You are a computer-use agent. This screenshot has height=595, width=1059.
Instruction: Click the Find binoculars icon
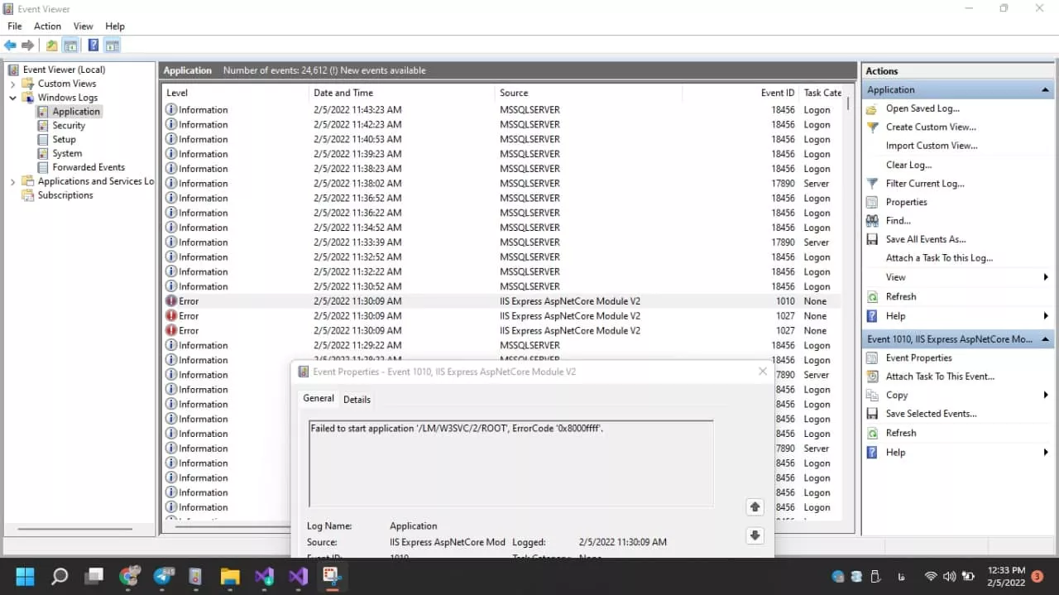point(872,221)
